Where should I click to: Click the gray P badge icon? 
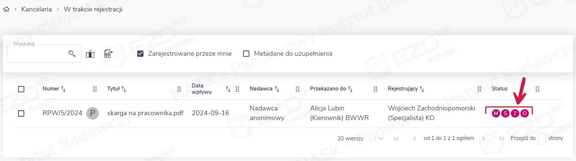(x=93, y=113)
